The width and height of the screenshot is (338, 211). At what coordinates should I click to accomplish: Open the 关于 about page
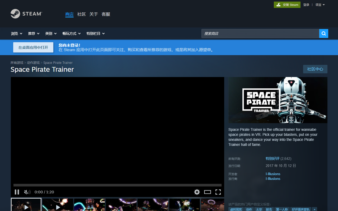coord(94,14)
